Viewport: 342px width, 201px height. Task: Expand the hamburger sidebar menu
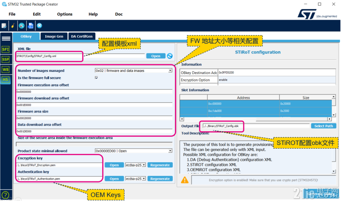6,39
